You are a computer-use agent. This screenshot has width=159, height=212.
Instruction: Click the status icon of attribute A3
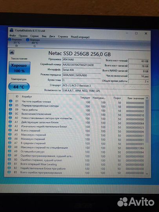pos(10,126)
